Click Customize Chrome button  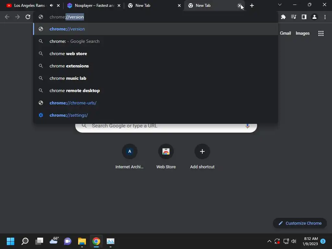click(300, 223)
